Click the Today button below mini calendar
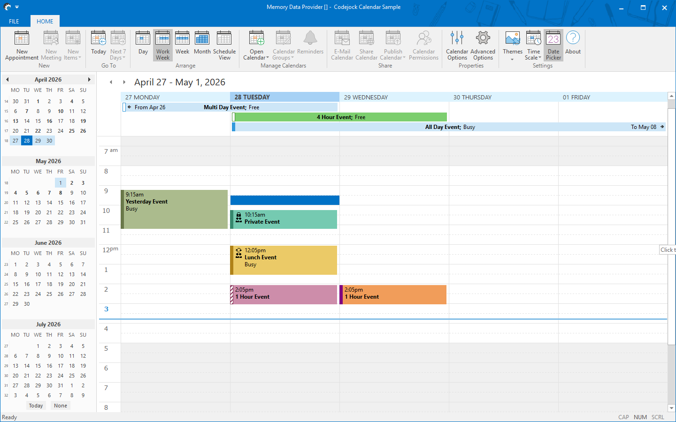 (36, 405)
